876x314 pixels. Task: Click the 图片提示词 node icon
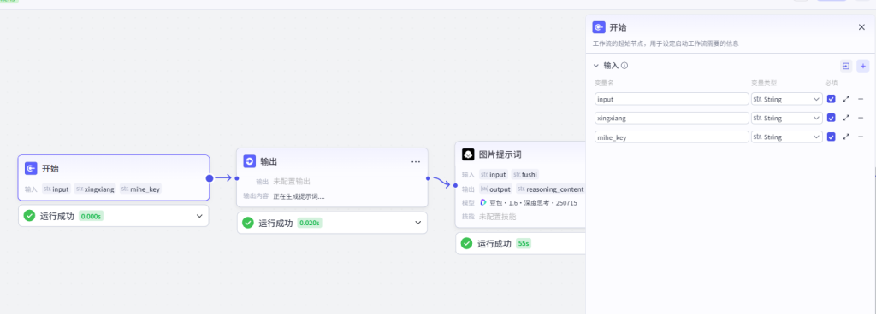pos(468,154)
